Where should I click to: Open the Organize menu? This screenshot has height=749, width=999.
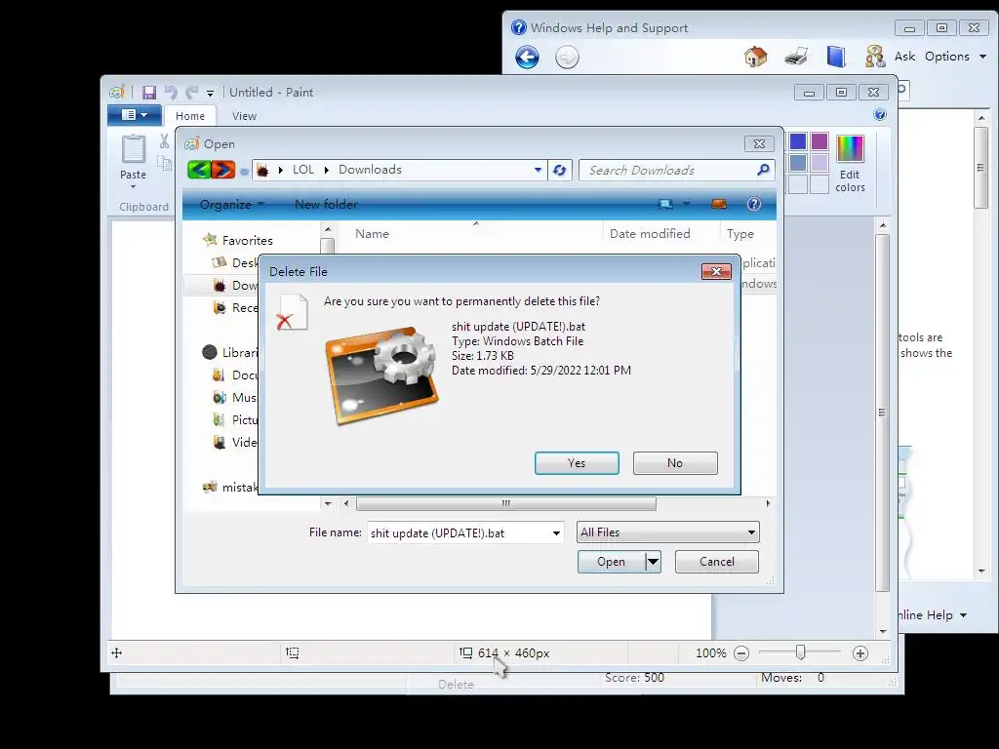[x=231, y=205]
